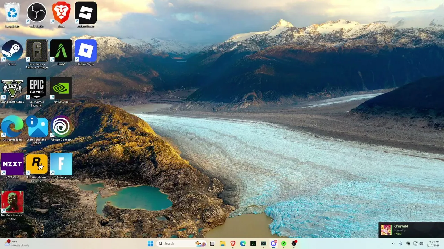
Task: Select the Roblox Studio desktop shortcut
Action: pos(86,15)
